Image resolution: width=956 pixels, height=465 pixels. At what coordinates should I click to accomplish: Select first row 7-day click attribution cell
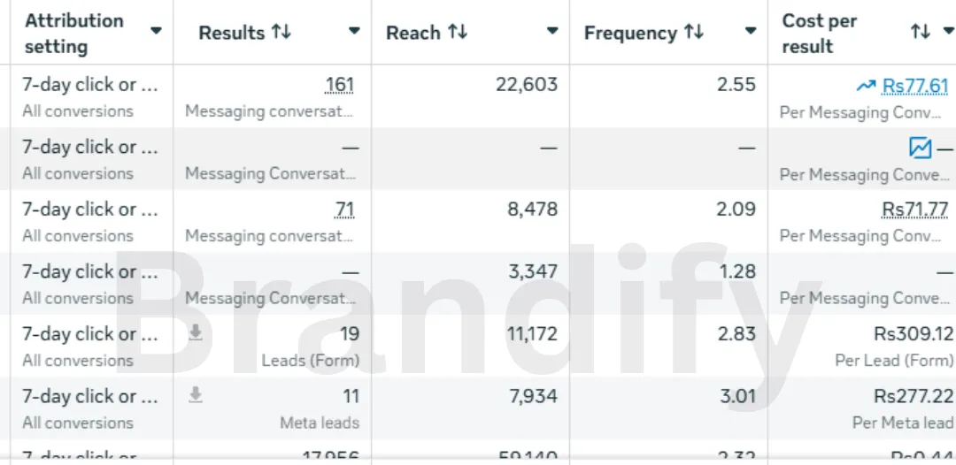(x=91, y=96)
